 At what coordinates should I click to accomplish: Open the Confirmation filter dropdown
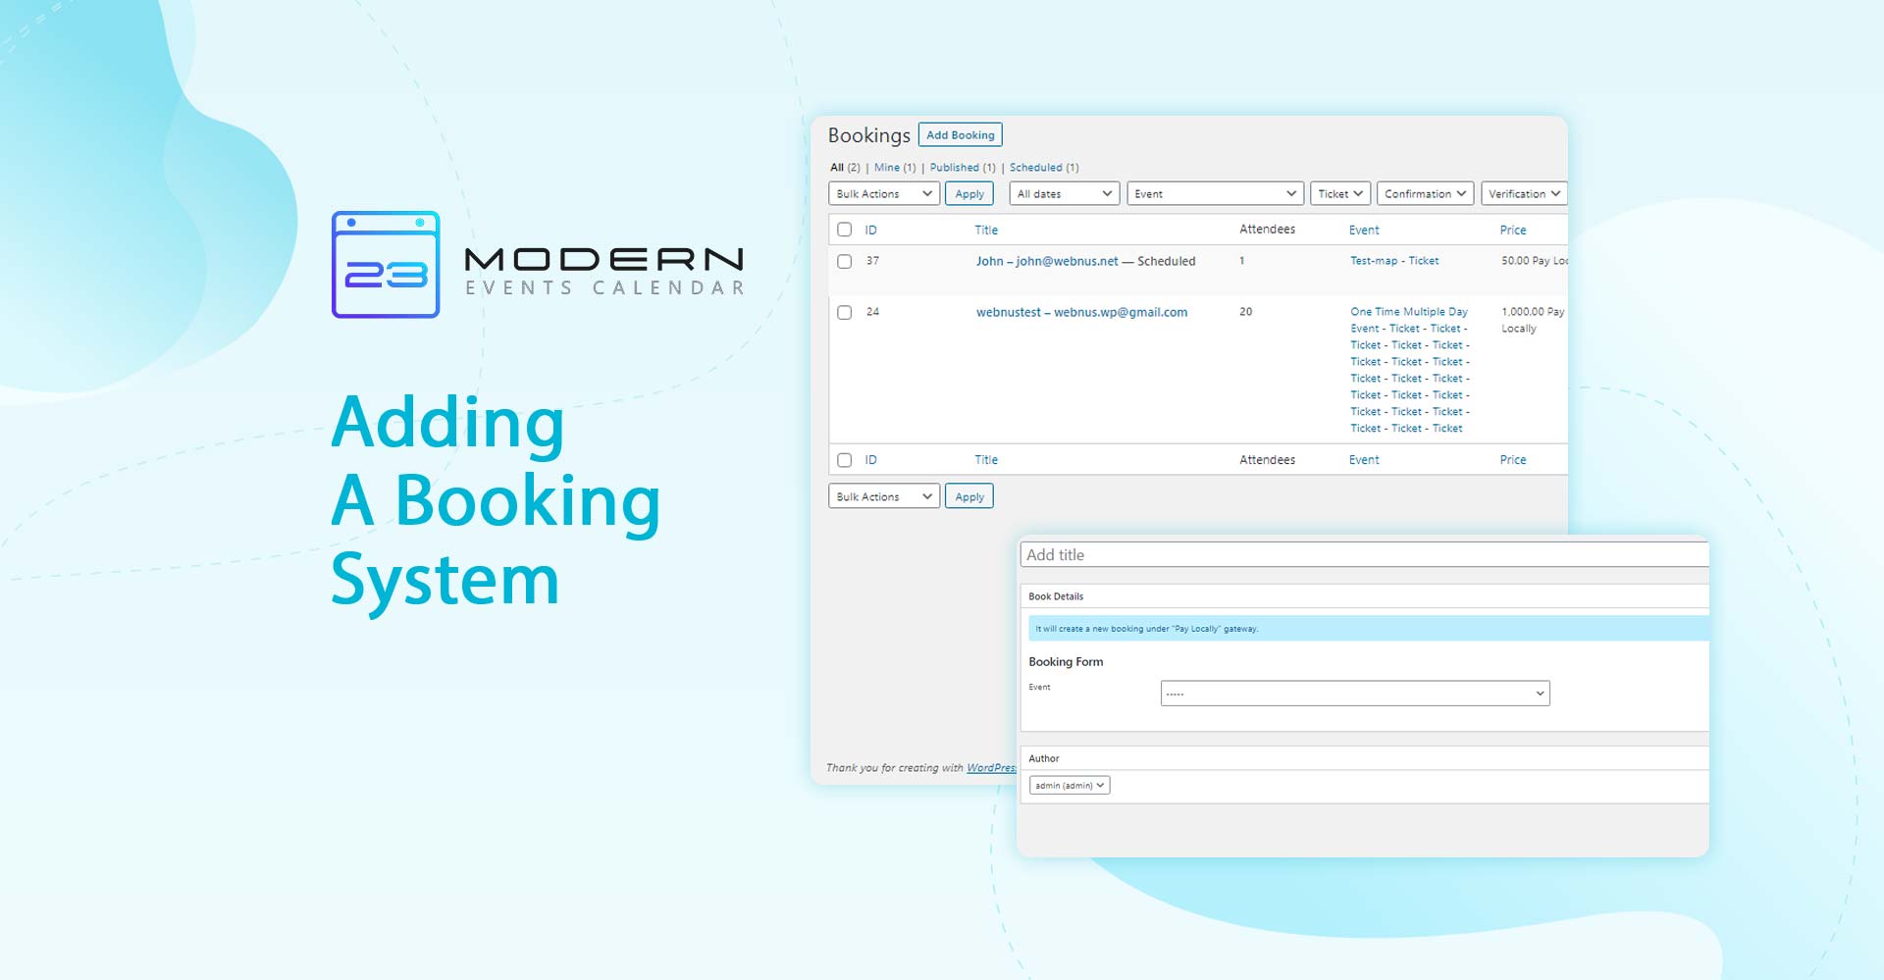[x=1425, y=194]
